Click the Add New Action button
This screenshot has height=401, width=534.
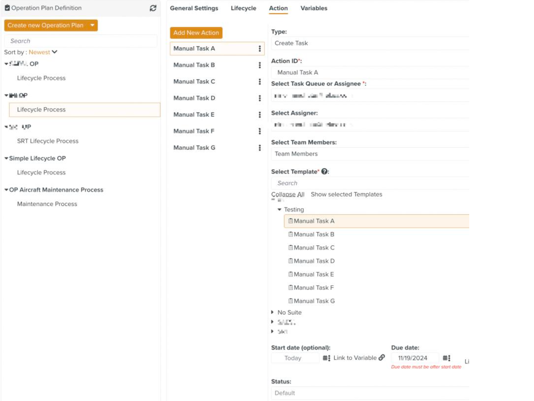tap(196, 33)
